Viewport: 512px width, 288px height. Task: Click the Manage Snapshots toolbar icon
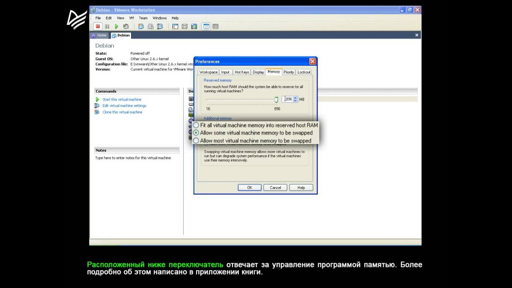click(x=160, y=26)
